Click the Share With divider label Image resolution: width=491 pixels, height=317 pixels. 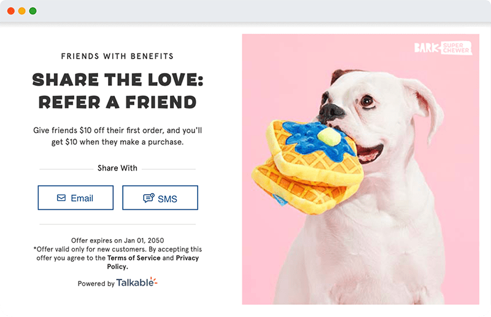click(117, 168)
